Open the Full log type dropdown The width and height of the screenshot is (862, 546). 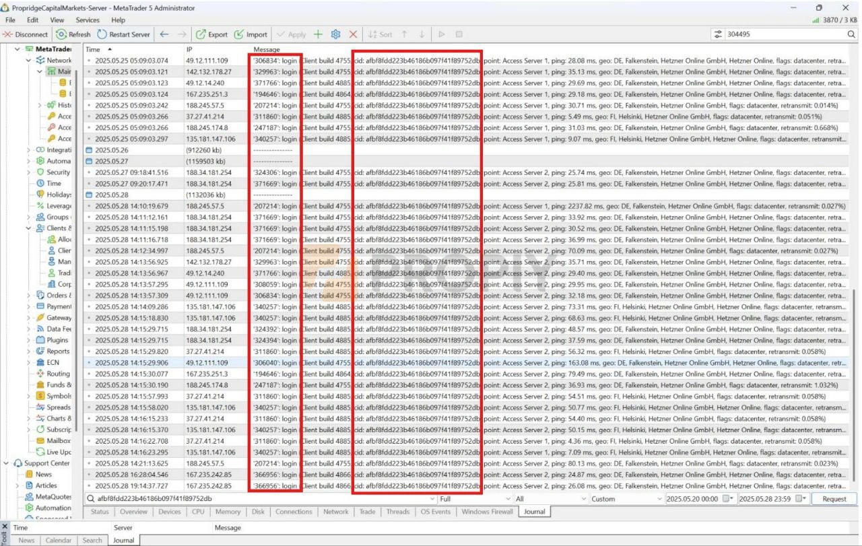pos(474,499)
